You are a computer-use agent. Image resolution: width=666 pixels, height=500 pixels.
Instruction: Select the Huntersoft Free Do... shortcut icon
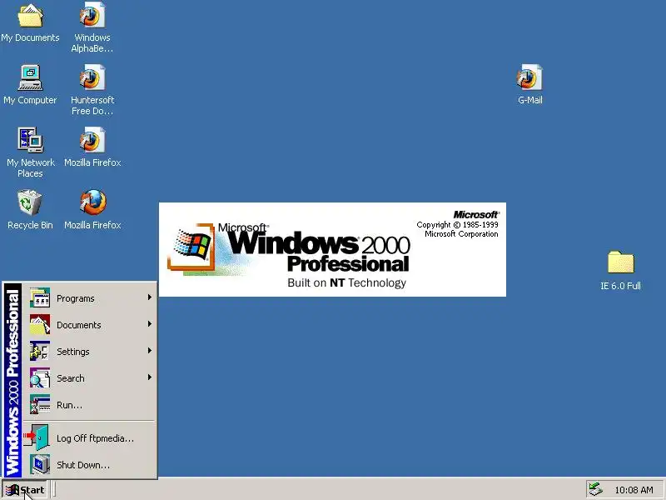(x=92, y=77)
